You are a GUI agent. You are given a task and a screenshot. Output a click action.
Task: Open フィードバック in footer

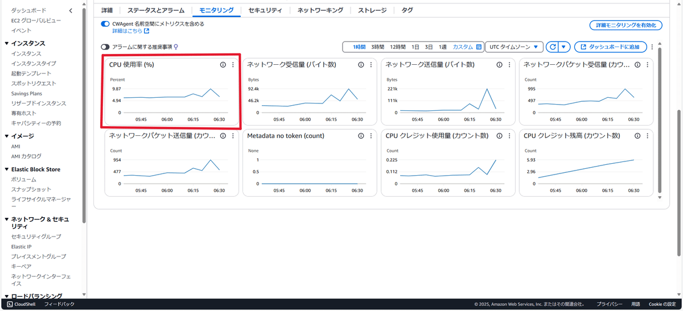[x=59, y=304]
